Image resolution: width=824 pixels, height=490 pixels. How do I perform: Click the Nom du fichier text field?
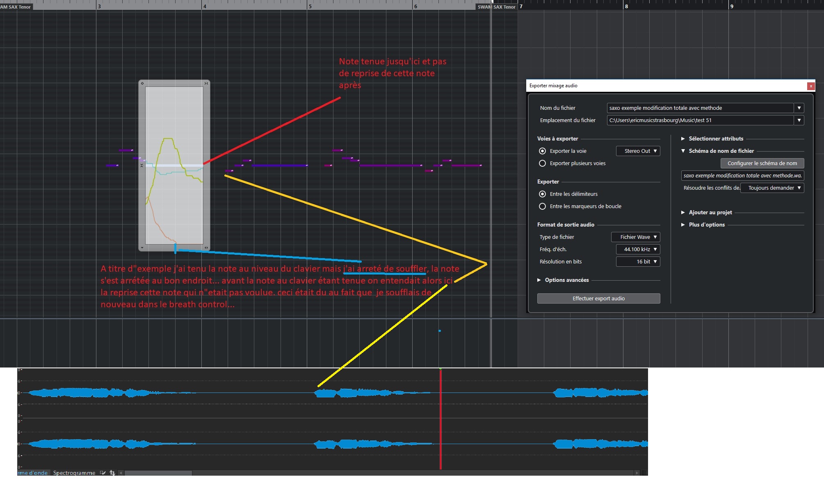pyautogui.click(x=700, y=108)
